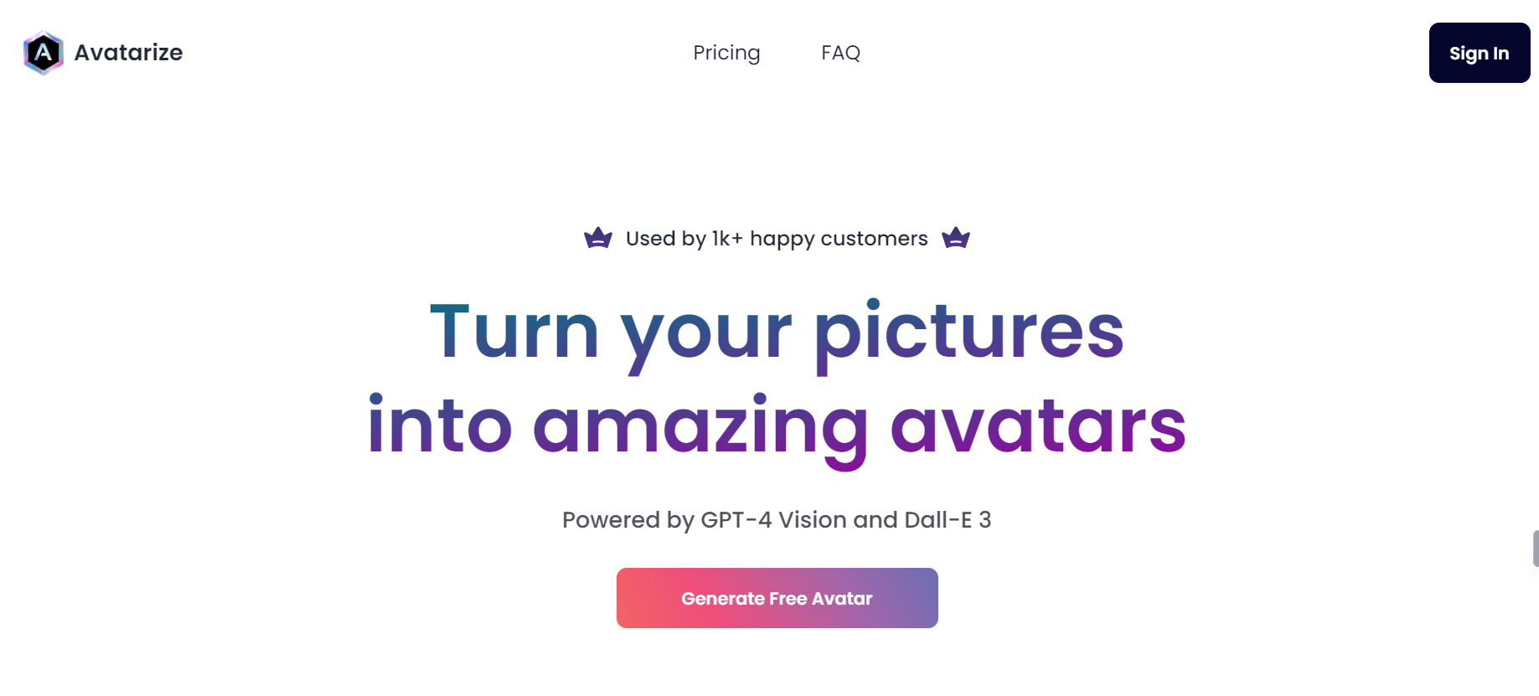Viewport: 1539px width, 696px height.
Task: Click the crown after 'happy customers'
Action: [954, 238]
